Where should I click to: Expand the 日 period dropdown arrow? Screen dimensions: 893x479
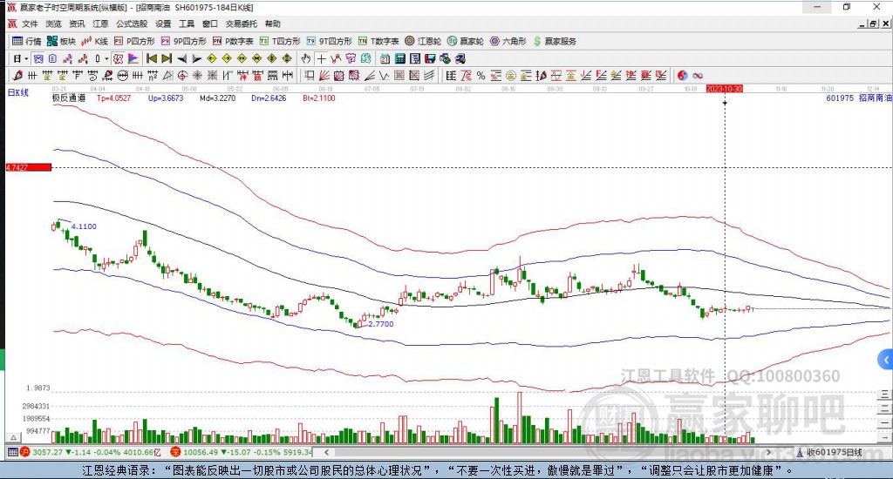27,58
